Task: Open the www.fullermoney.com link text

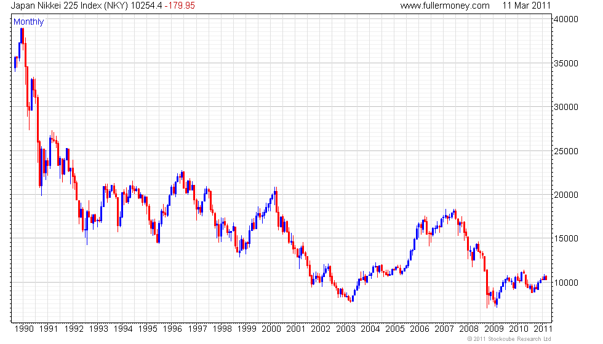Action: pos(444,6)
